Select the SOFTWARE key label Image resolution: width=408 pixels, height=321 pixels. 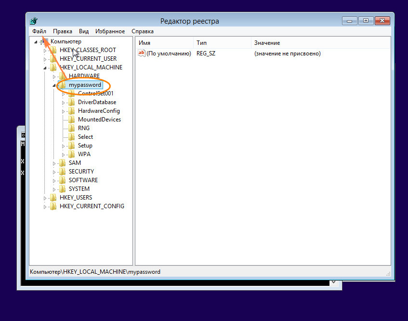(x=83, y=180)
